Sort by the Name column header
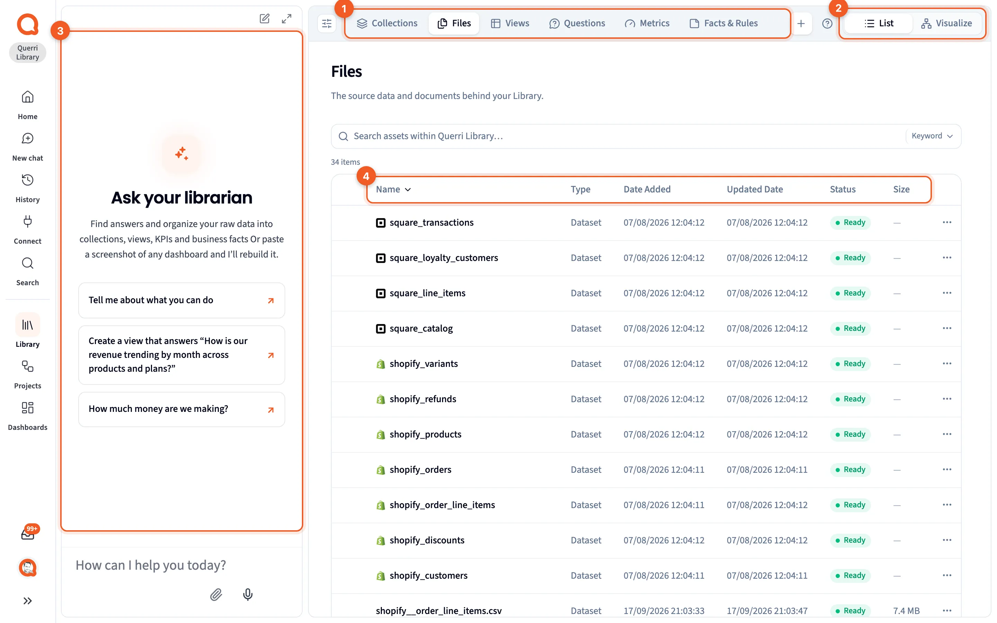Image resolution: width=997 pixels, height=623 pixels. 393,190
